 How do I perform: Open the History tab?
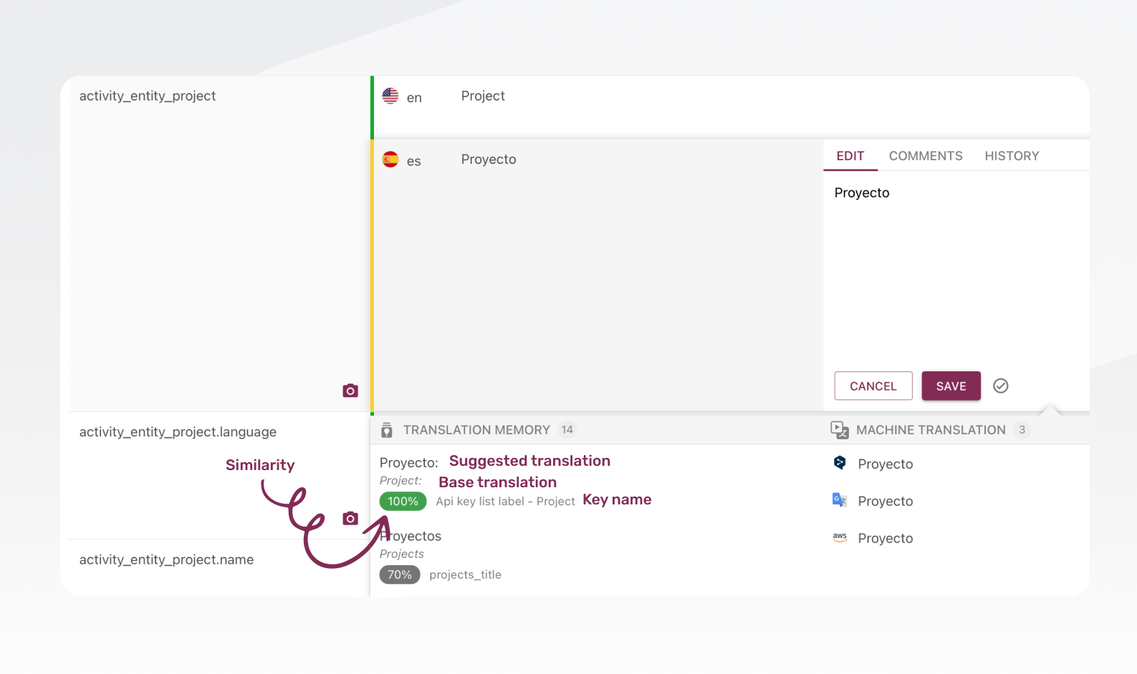pos(1011,156)
